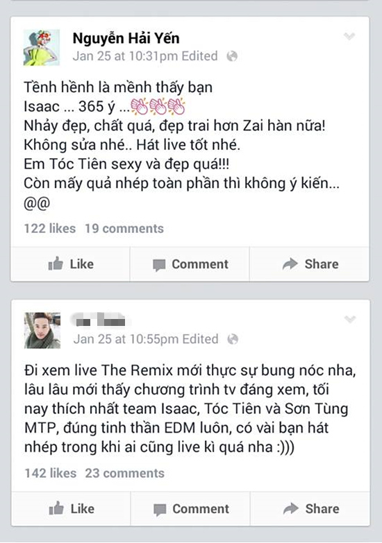Open Nguyễn Hải Yến's profile name link
382x543 pixels.
click(x=126, y=37)
